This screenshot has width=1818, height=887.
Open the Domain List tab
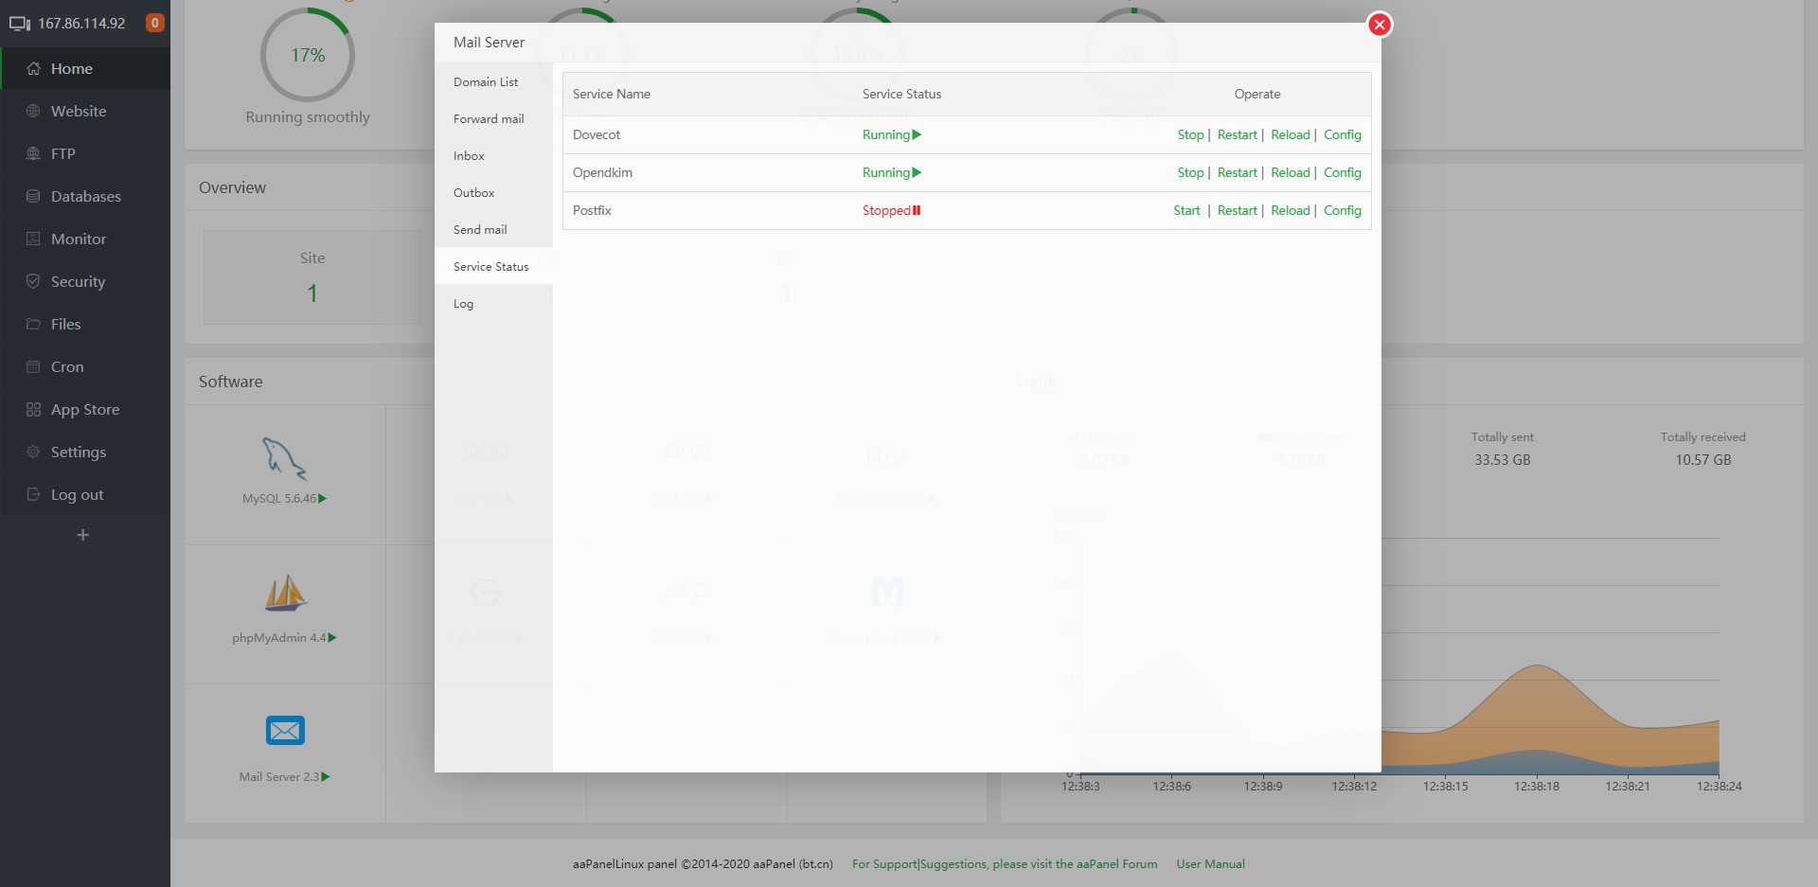[x=486, y=82]
